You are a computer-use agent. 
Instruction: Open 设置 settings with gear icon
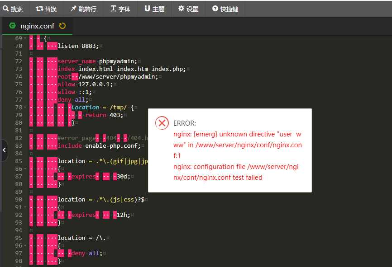coord(188,9)
